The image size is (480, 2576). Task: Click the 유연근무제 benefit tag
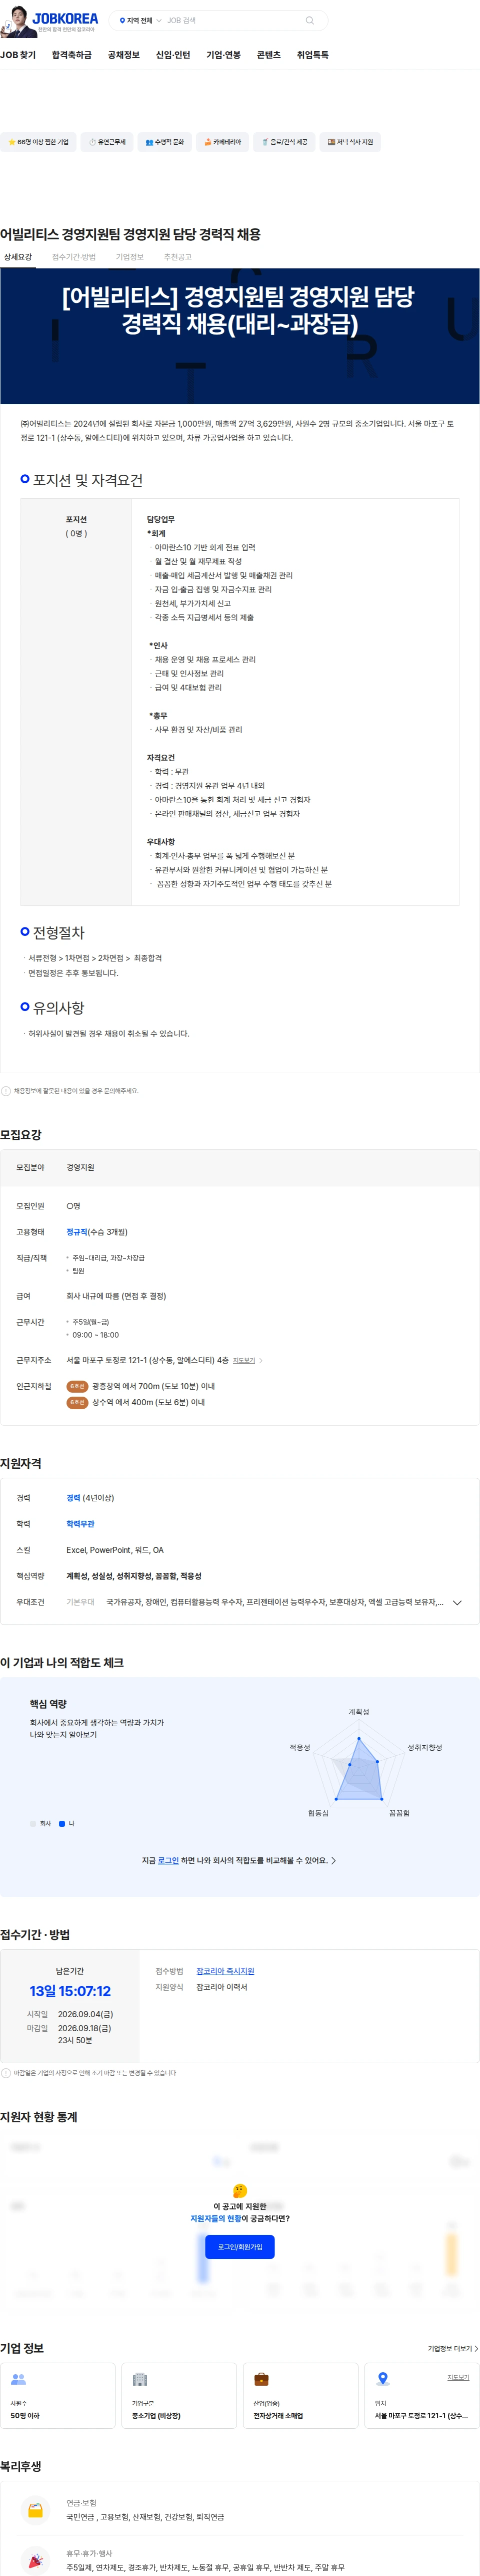tap(107, 142)
